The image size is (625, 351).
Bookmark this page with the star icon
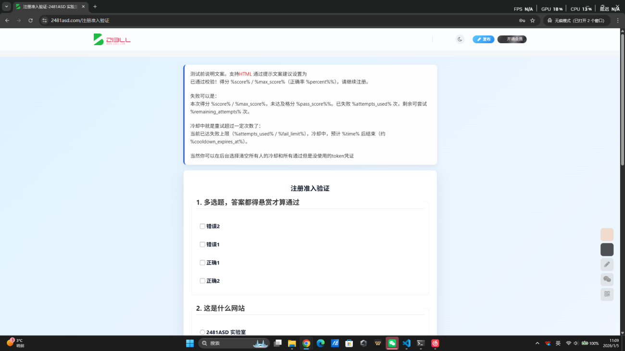click(532, 21)
